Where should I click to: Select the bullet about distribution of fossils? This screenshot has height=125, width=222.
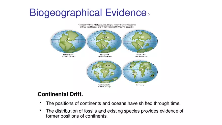tap(114, 114)
